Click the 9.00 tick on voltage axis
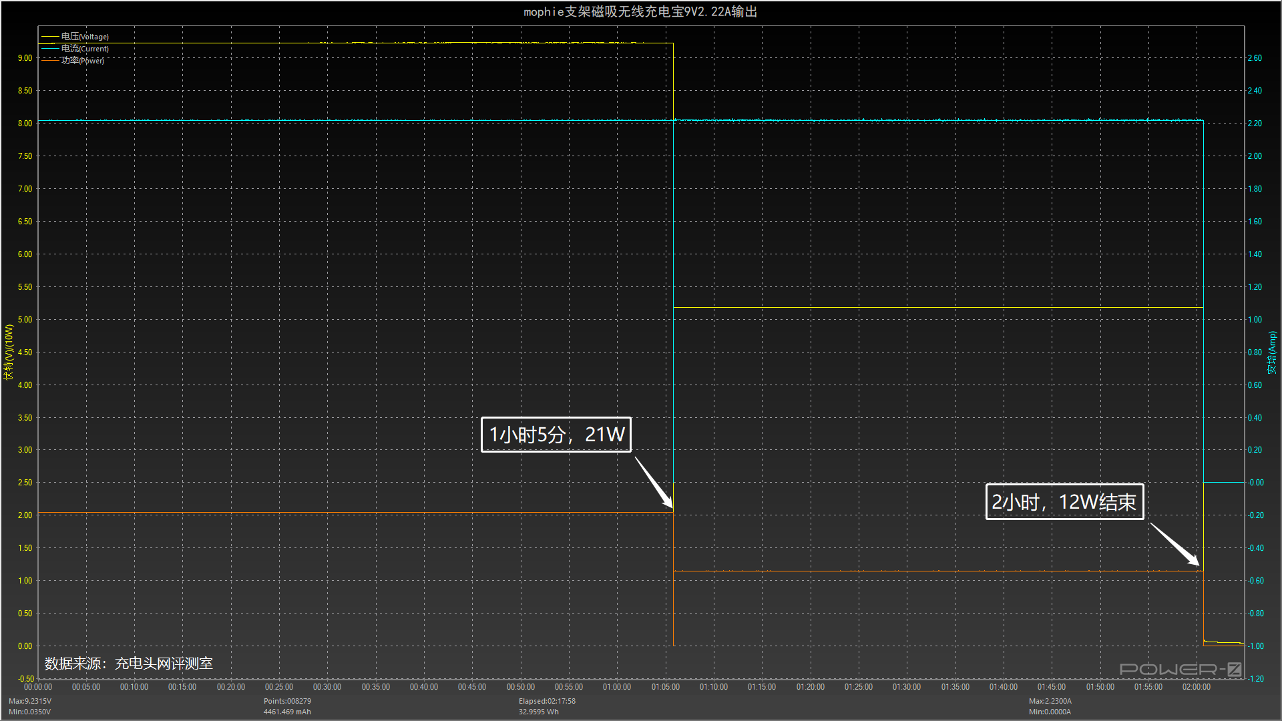The height and width of the screenshot is (721, 1282). tap(25, 58)
